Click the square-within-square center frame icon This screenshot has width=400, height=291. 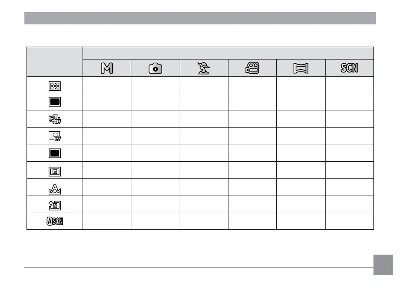click(x=55, y=170)
